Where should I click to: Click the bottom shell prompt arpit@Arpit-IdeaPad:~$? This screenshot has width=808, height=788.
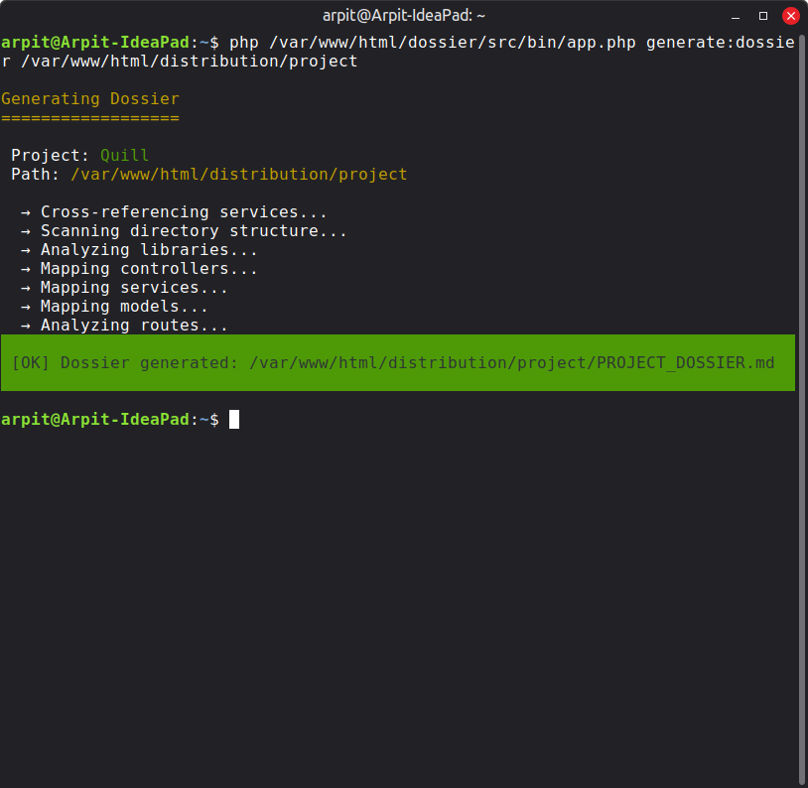click(109, 419)
